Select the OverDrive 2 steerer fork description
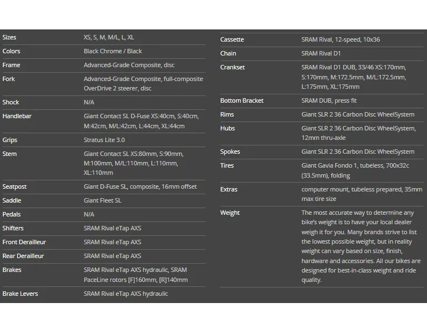427x333 pixels. (x=143, y=84)
